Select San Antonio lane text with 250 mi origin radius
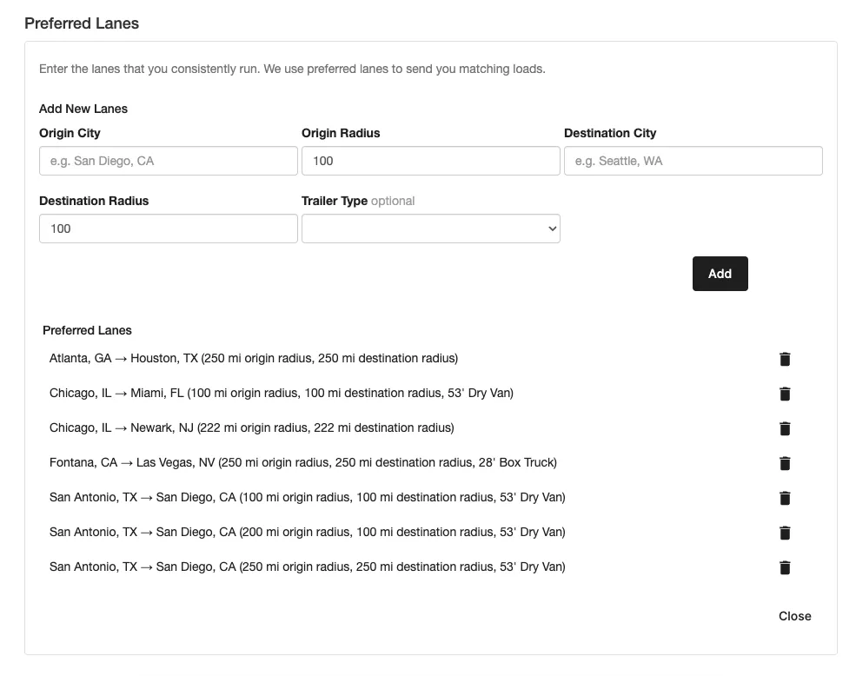The image size is (856, 676). tap(308, 567)
